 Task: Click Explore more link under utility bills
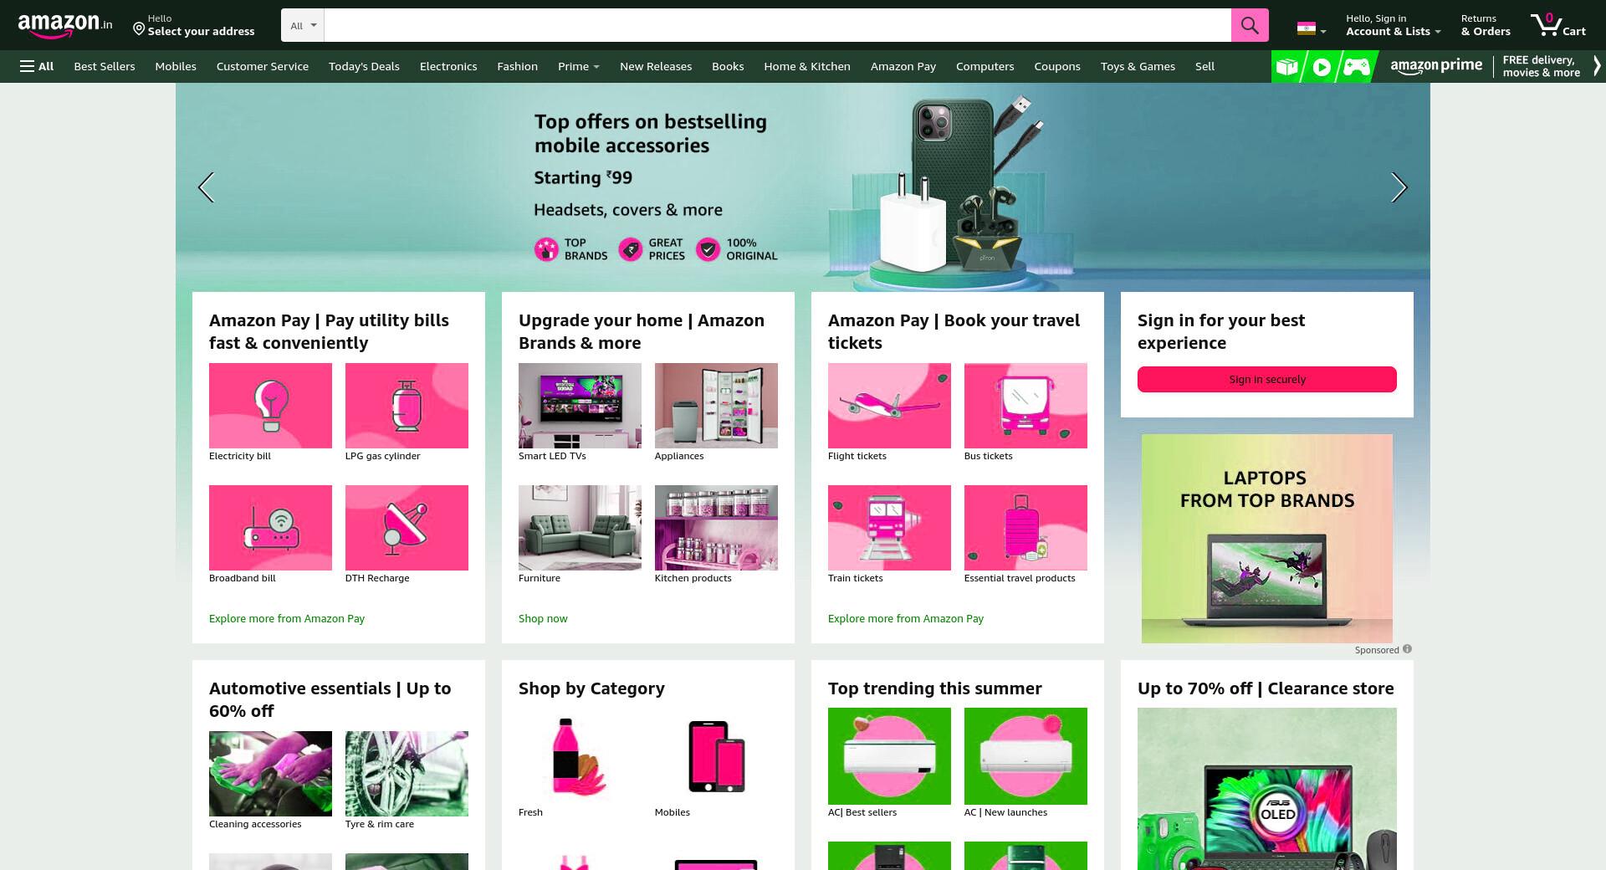point(287,618)
